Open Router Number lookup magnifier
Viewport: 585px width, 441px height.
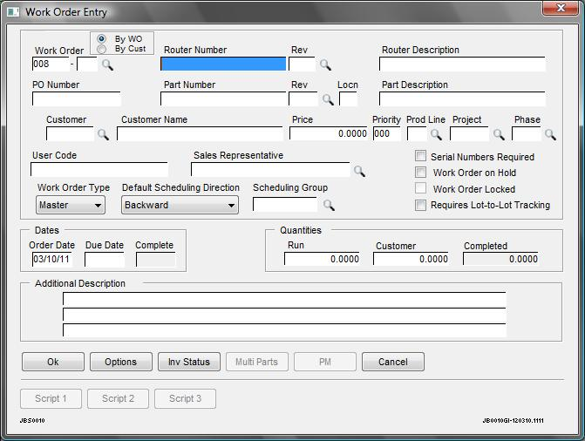point(325,64)
